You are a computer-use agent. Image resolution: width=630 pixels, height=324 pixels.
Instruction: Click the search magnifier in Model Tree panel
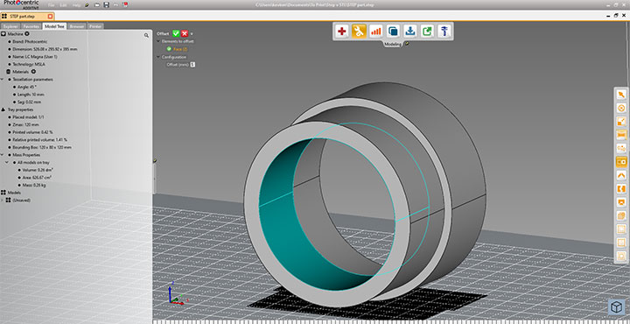pyautogui.click(x=147, y=35)
